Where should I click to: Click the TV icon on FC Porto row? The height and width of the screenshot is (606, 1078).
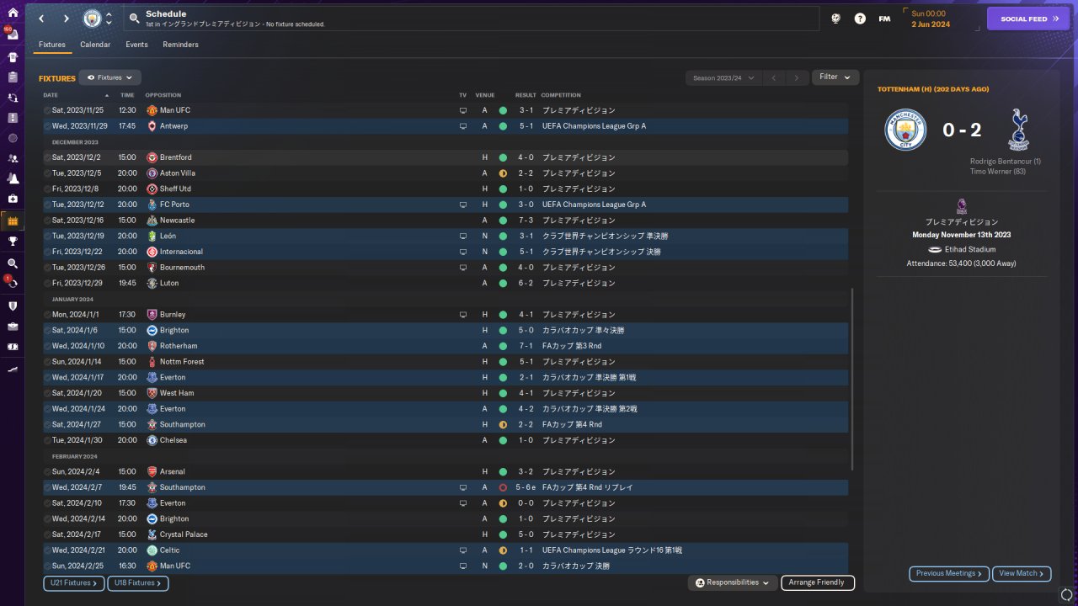click(x=463, y=205)
